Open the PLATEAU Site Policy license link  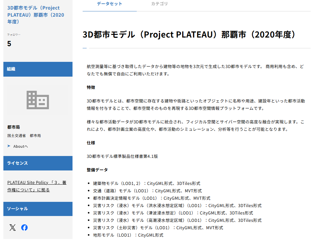(x=37, y=186)
